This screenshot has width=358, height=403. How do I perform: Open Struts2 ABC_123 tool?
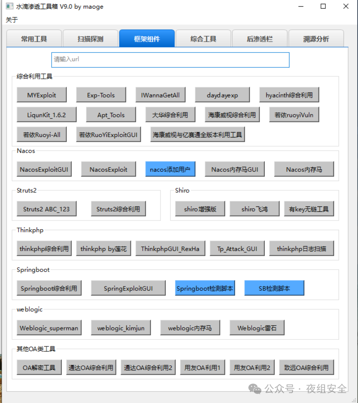tap(47, 209)
